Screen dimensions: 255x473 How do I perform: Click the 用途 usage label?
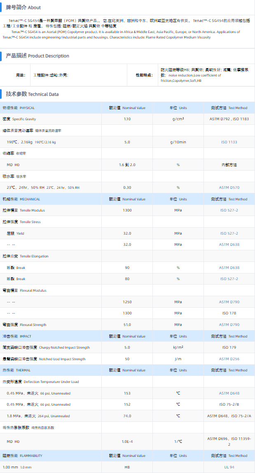pos(21,75)
